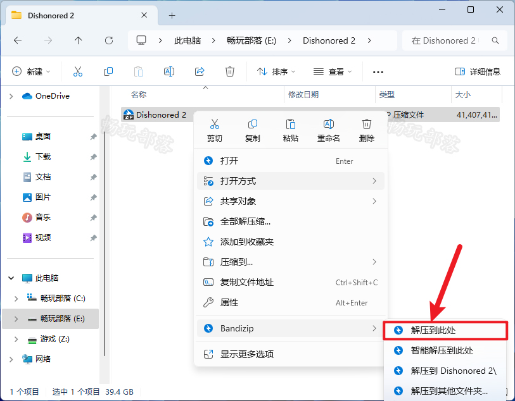Unpin 文档 from quick access

(93, 177)
